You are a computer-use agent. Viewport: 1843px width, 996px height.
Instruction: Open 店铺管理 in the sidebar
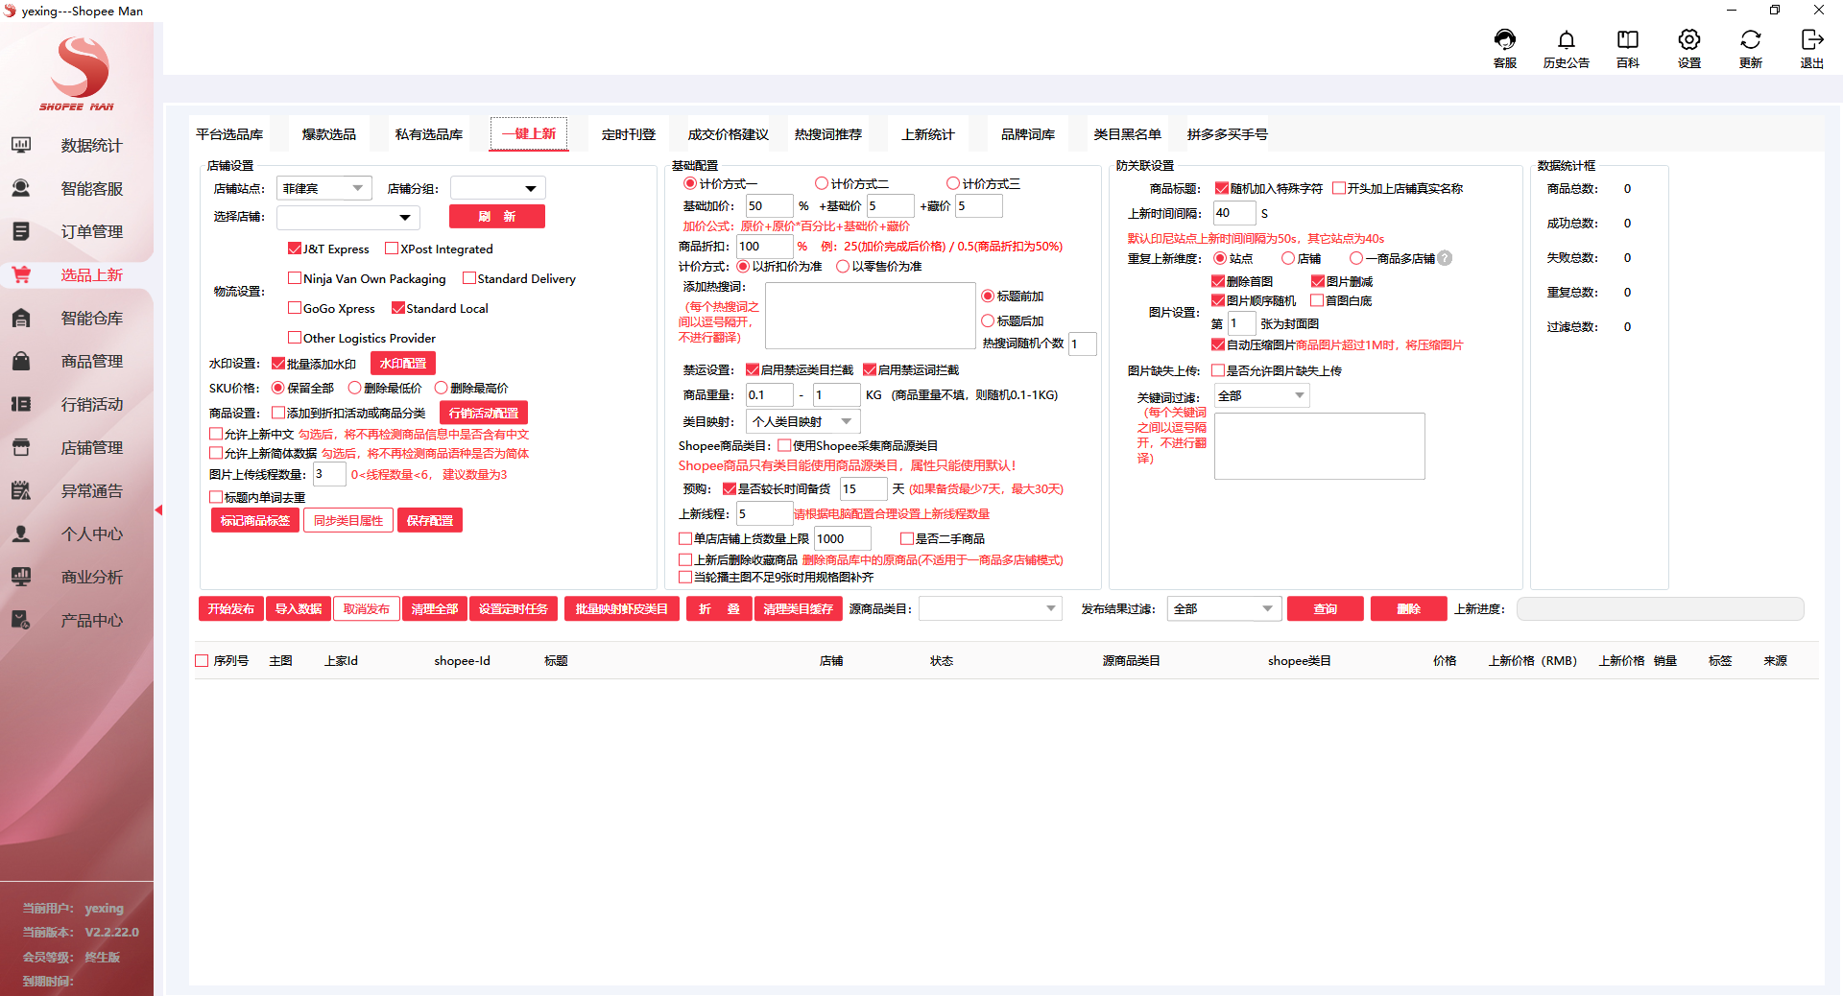pyautogui.click(x=77, y=447)
